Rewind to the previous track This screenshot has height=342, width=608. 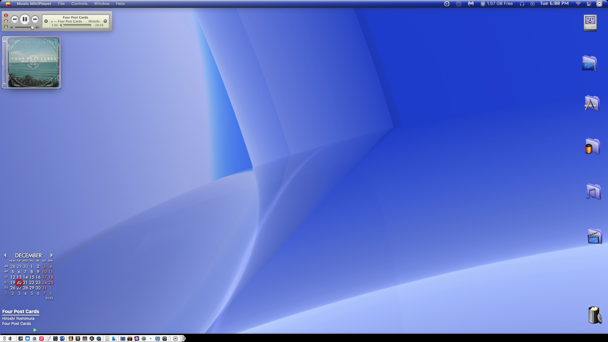pyautogui.click(x=14, y=19)
